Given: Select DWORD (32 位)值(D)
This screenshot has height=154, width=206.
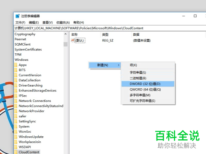Looking at the screenshot, I should [148, 84].
